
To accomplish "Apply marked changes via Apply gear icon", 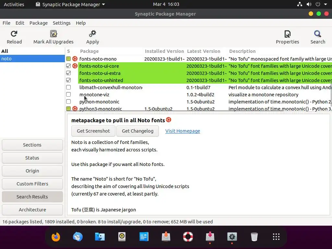I will (92, 34).
